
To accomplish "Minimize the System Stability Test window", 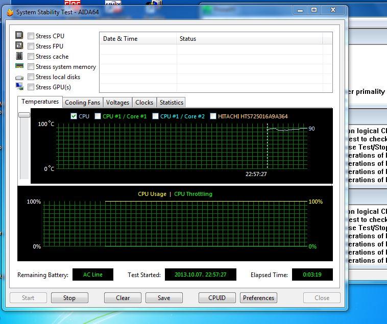I will 300,10.
